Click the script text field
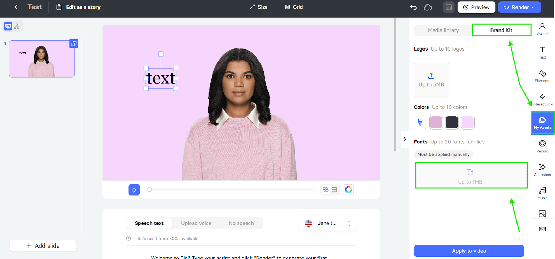 tap(241, 253)
